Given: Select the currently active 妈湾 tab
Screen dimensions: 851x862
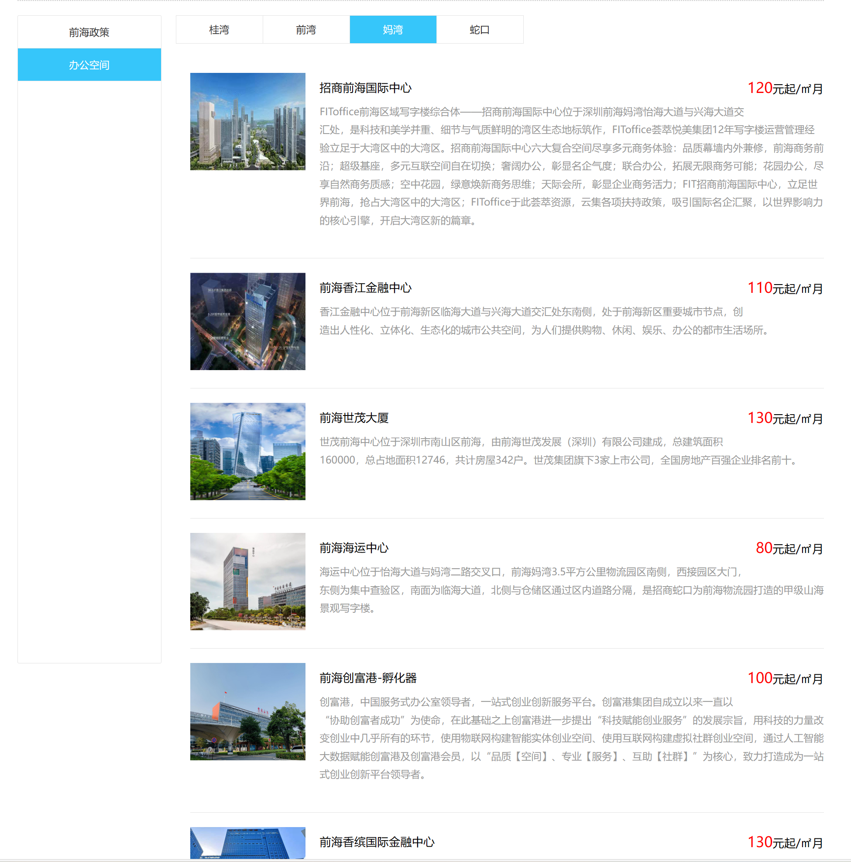Looking at the screenshot, I should [x=392, y=29].
